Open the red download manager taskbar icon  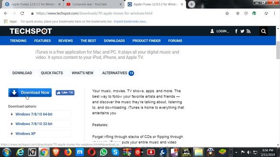151,152
